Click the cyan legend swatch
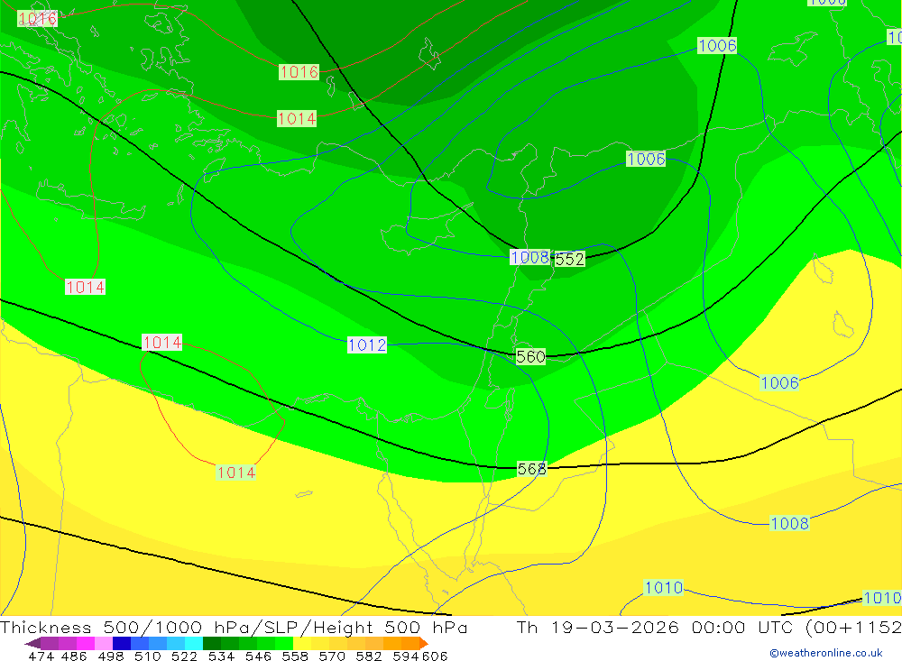 194,643
